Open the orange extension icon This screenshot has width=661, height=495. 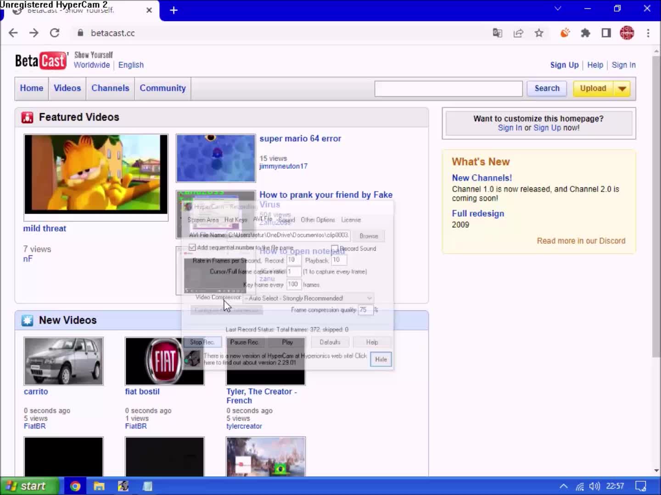(565, 33)
